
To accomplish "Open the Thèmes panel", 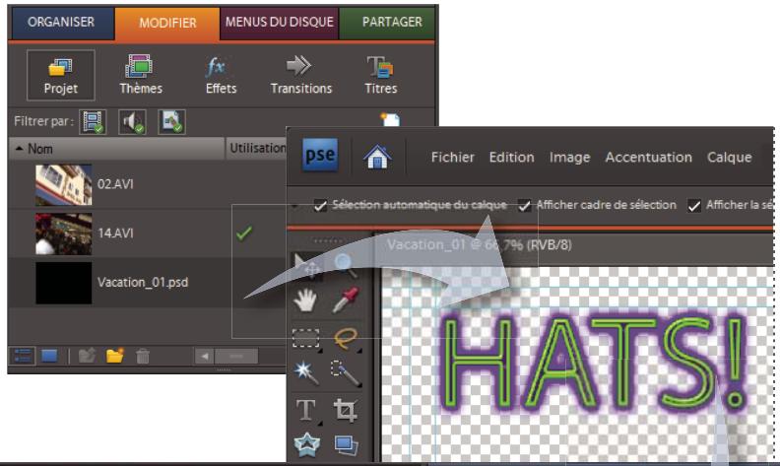I will point(141,75).
